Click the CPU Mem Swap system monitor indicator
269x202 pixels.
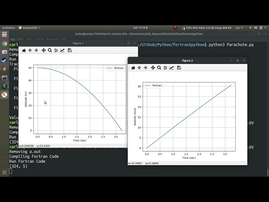(x=207, y=28)
